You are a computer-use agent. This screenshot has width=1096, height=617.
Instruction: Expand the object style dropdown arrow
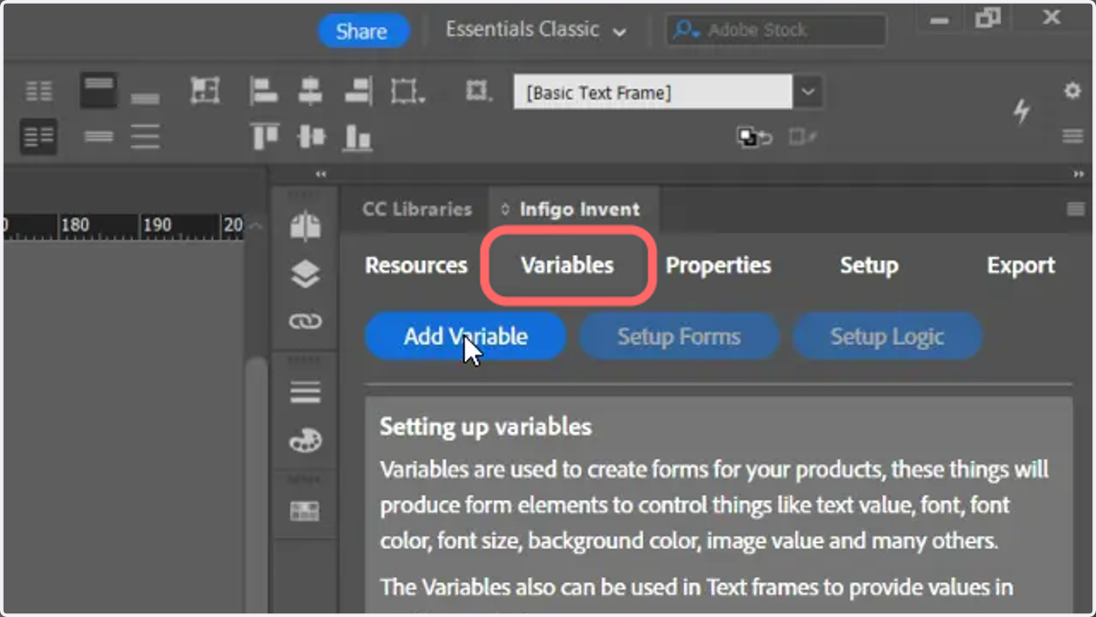(x=807, y=92)
